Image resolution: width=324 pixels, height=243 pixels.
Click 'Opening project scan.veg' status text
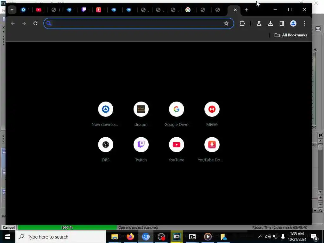coord(138,227)
